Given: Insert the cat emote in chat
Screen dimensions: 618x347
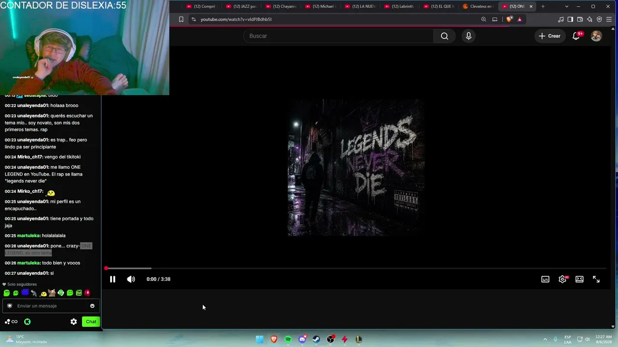Looking at the screenshot, I should pyautogui.click(x=52, y=293).
